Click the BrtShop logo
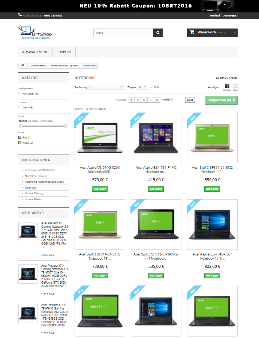Screen dimensions: 259x338 coord(35,32)
